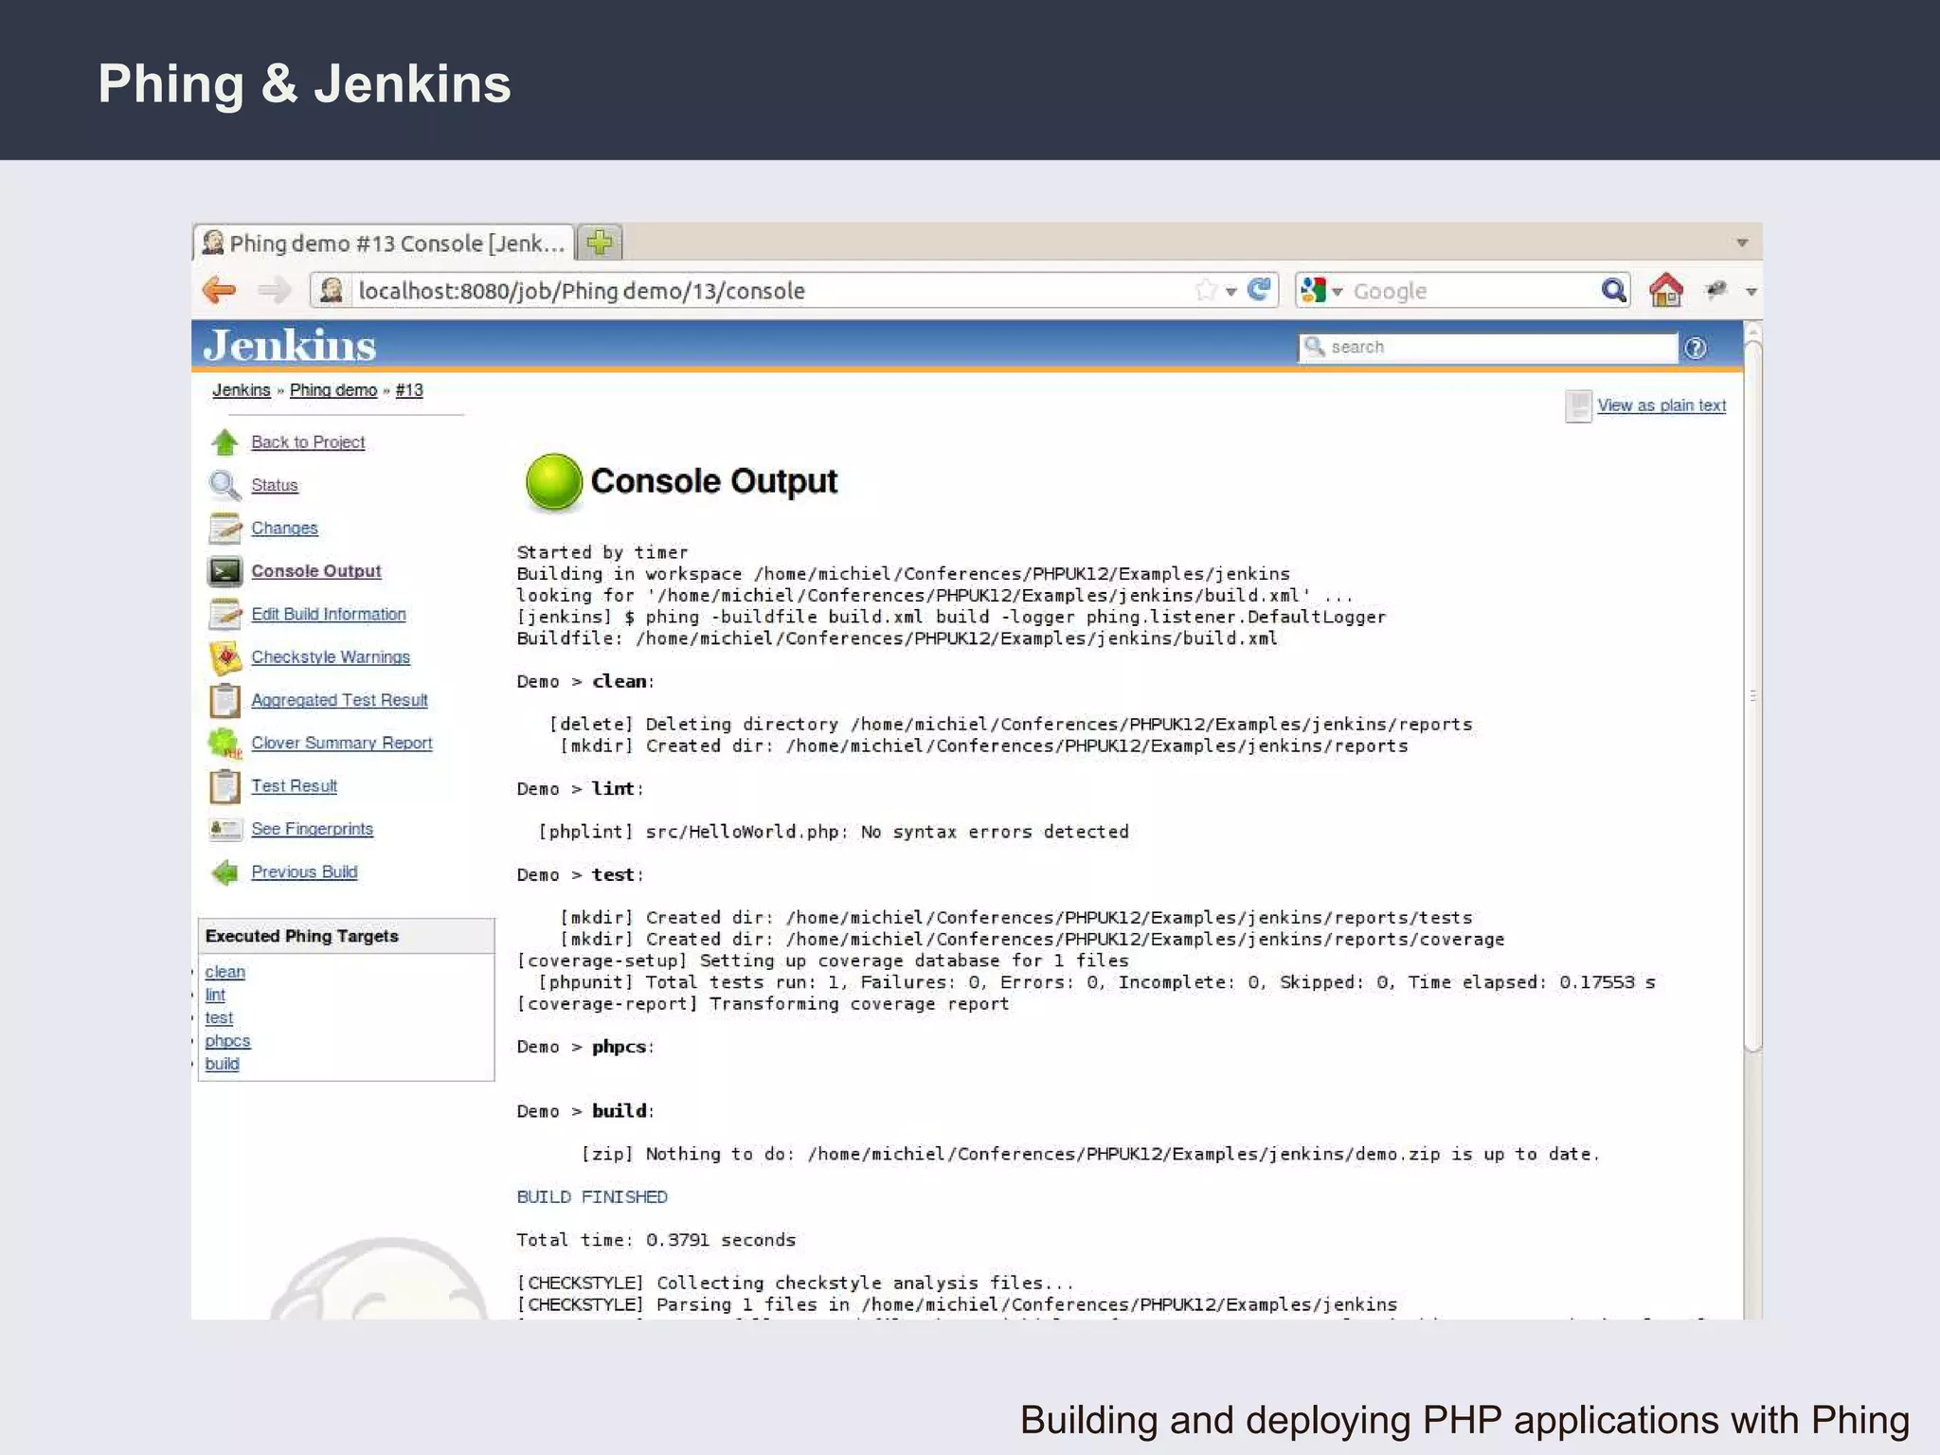The width and height of the screenshot is (1940, 1455).
Task: Click the green Back to Project arrow icon
Action: pos(225,442)
